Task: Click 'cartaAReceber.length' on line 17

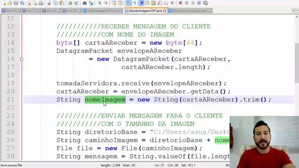Action: pyautogui.click(x=162, y=67)
